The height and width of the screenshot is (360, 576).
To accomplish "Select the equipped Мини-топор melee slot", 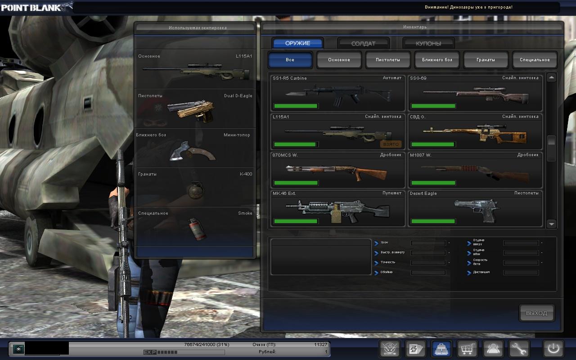I will [195, 148].
